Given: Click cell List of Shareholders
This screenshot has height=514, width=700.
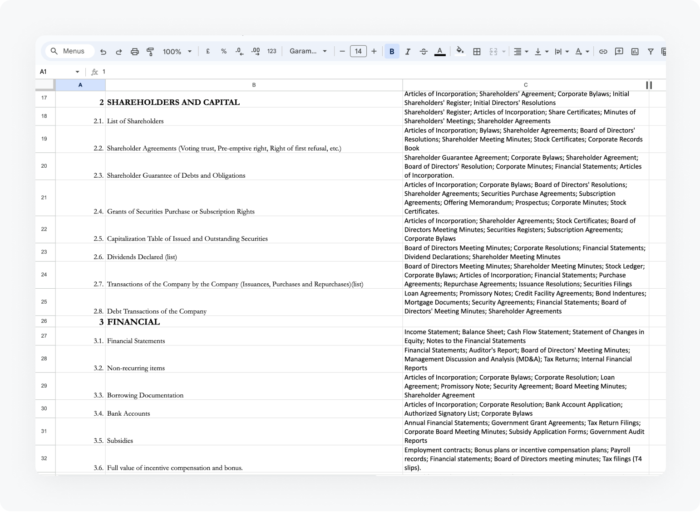Looking at the screenshot, I should (x=254, y=116).
